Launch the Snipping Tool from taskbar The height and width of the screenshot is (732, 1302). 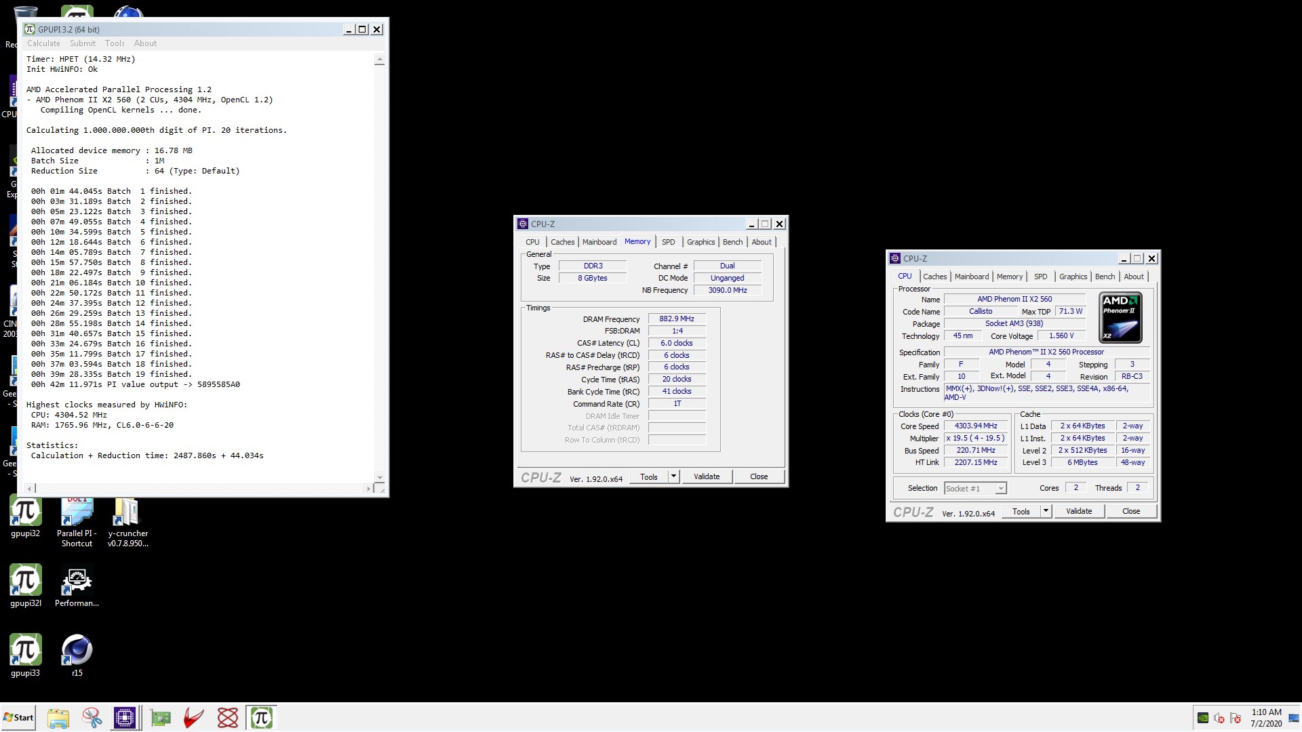[92, 718]
